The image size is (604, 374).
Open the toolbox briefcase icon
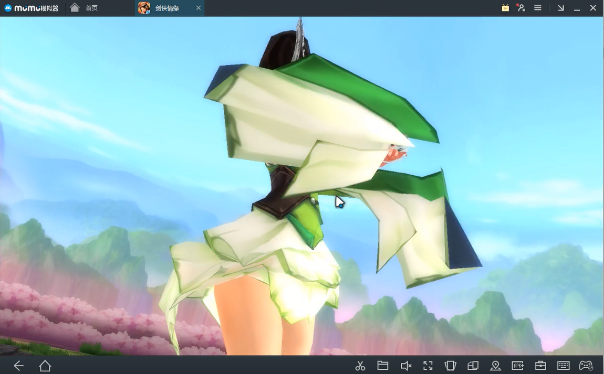(x=540, y=366)
